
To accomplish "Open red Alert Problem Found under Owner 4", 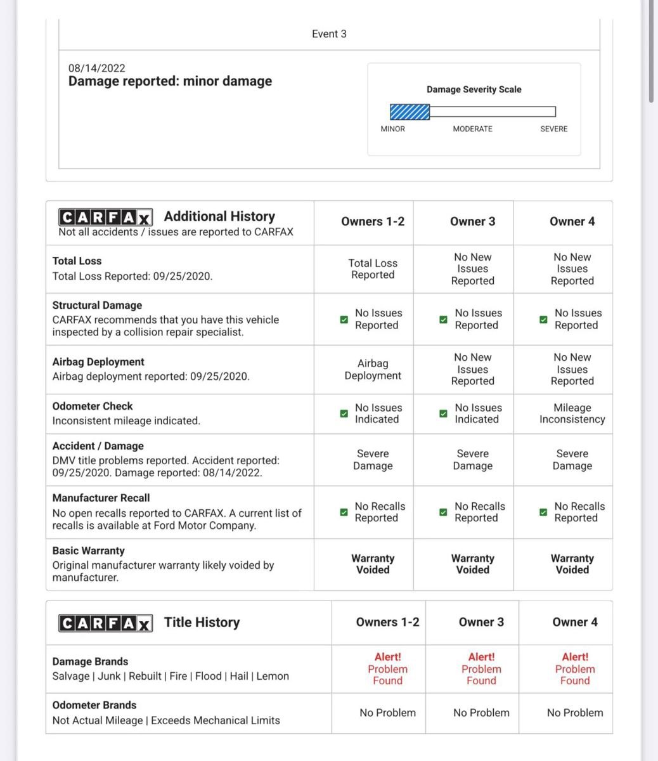I will (x=575, y=669).
